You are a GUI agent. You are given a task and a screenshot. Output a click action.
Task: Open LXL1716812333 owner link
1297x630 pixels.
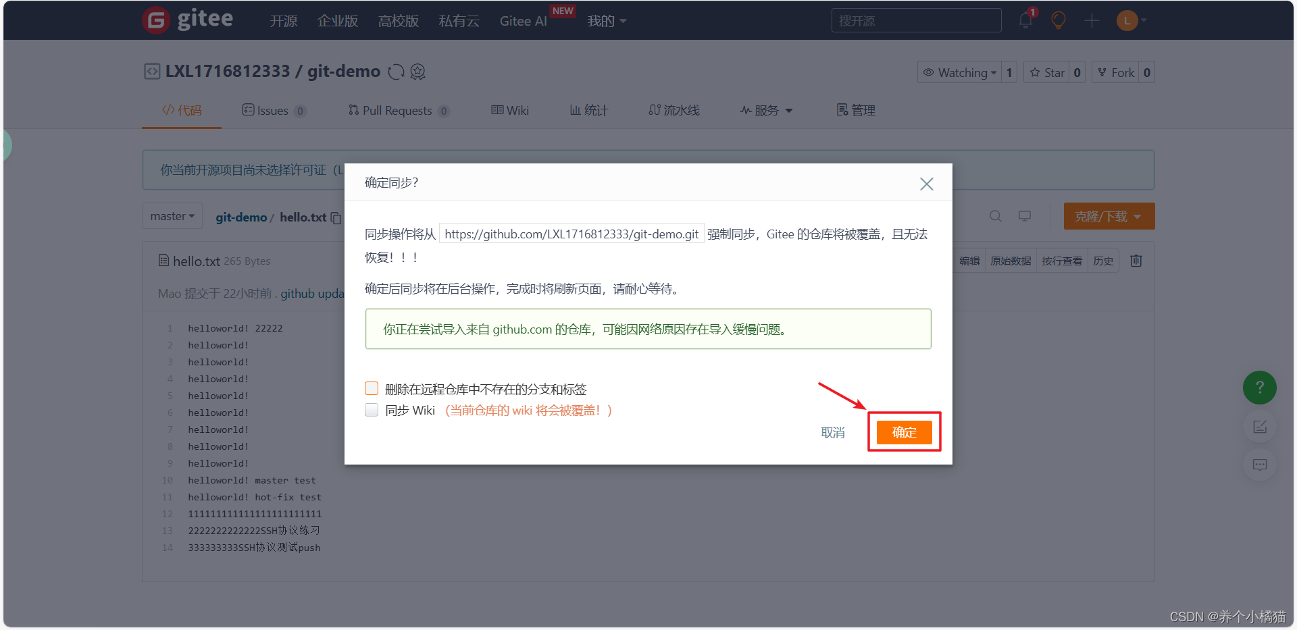tap(228, 71)
